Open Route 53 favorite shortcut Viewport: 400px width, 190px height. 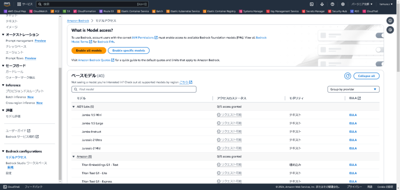point(106,11)
